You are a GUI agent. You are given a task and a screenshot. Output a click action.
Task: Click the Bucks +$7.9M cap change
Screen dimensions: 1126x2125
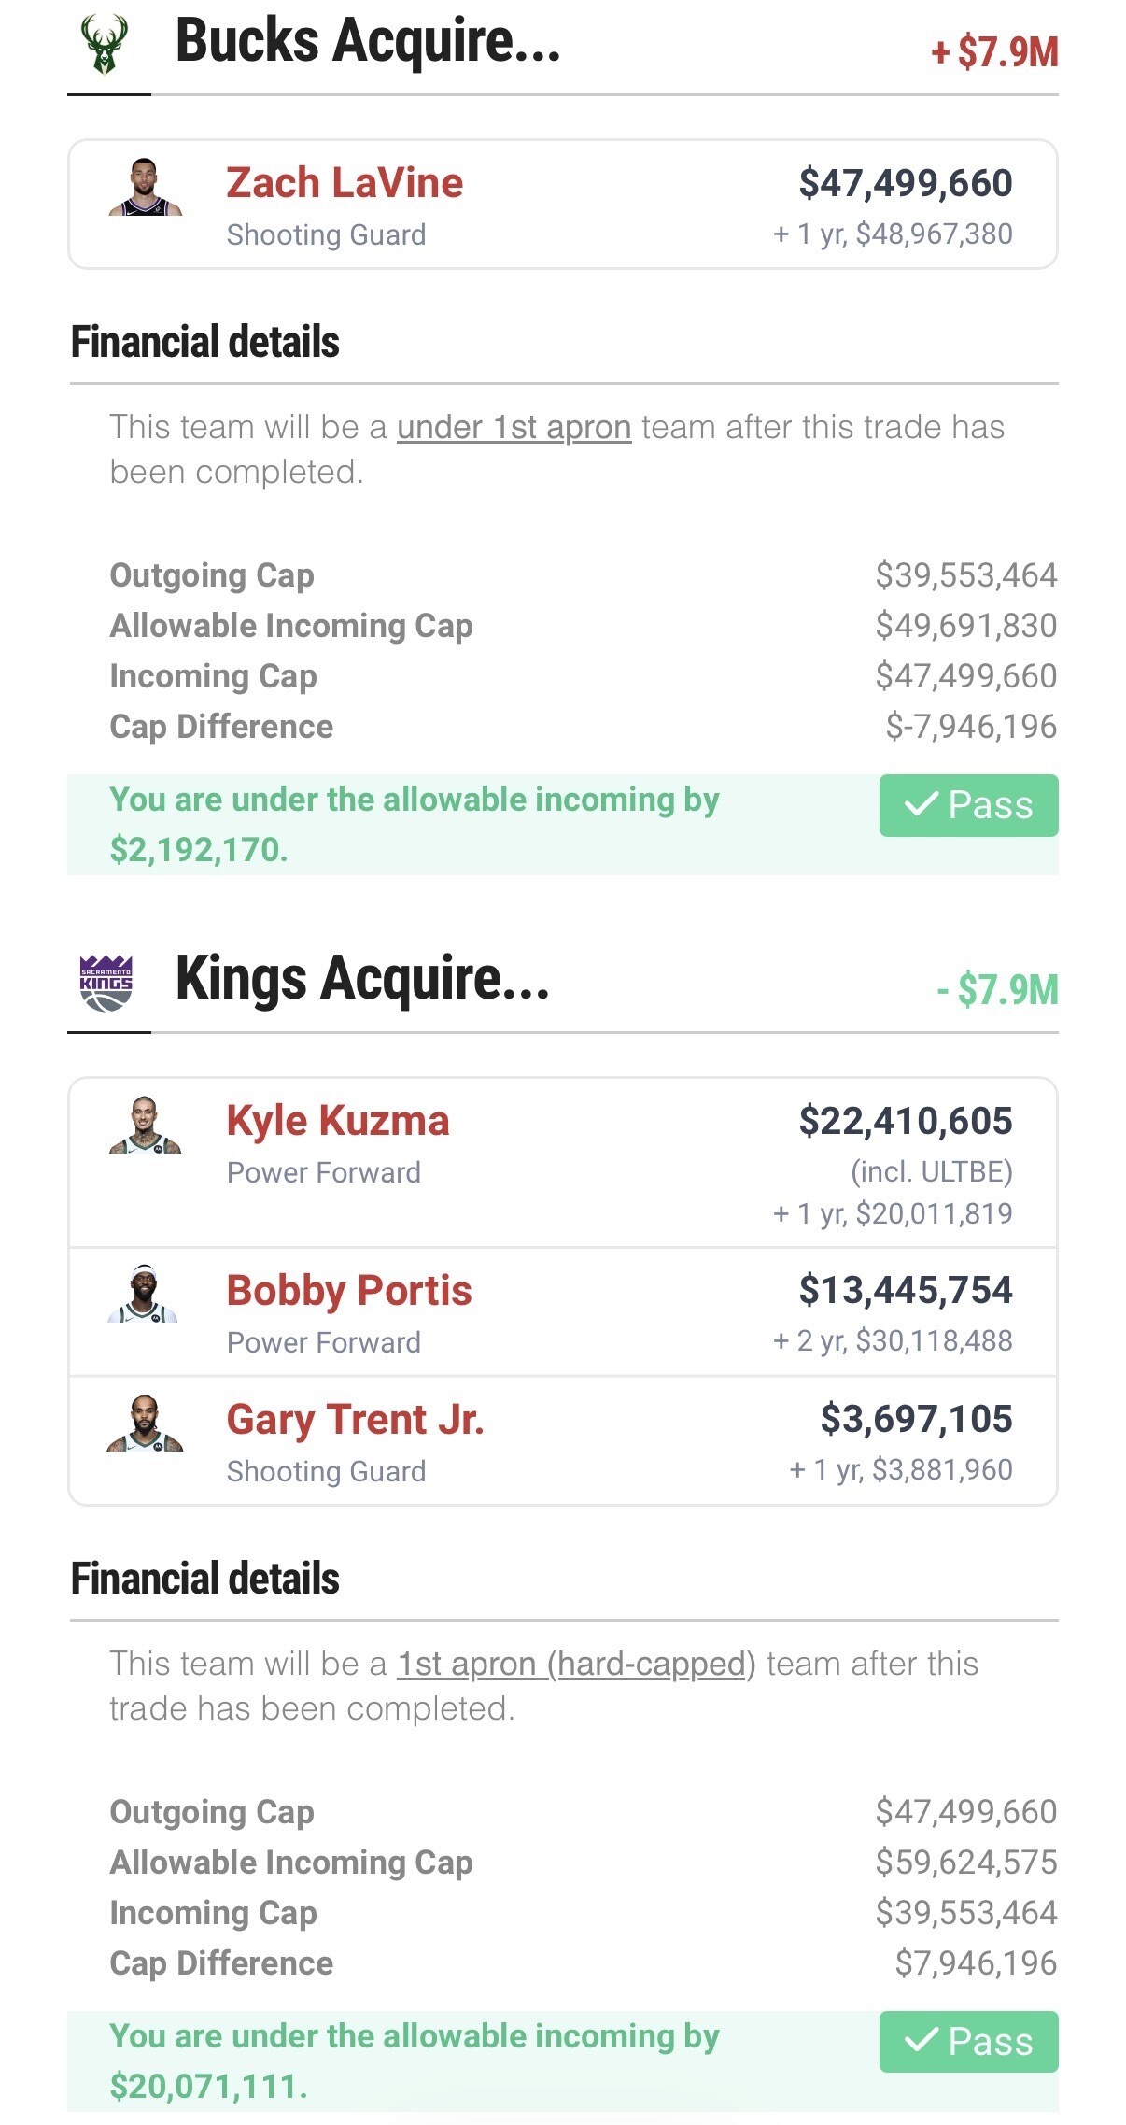[x=994, y=52]
